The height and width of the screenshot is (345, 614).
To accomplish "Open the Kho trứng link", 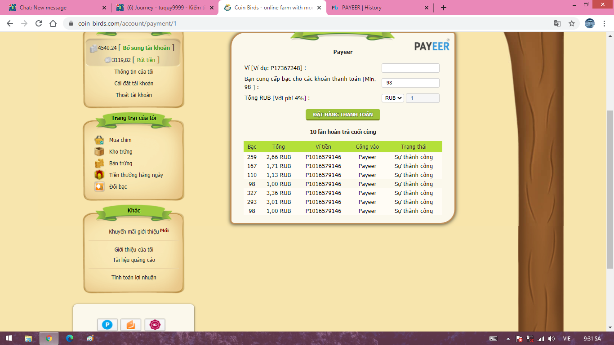I will click(x=121, y=152).
